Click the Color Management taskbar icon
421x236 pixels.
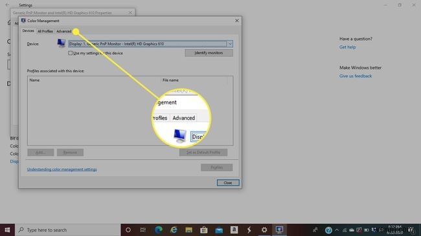pos(280,230)
